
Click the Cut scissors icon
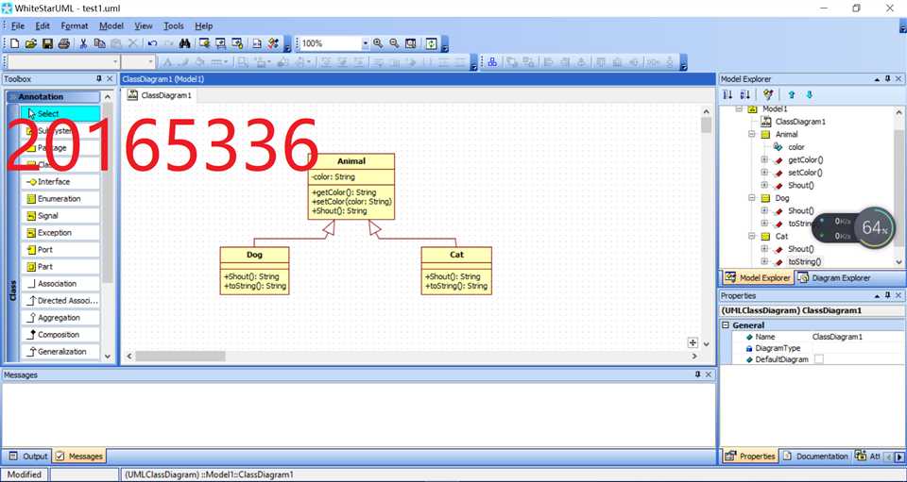[x=83, y=43]
